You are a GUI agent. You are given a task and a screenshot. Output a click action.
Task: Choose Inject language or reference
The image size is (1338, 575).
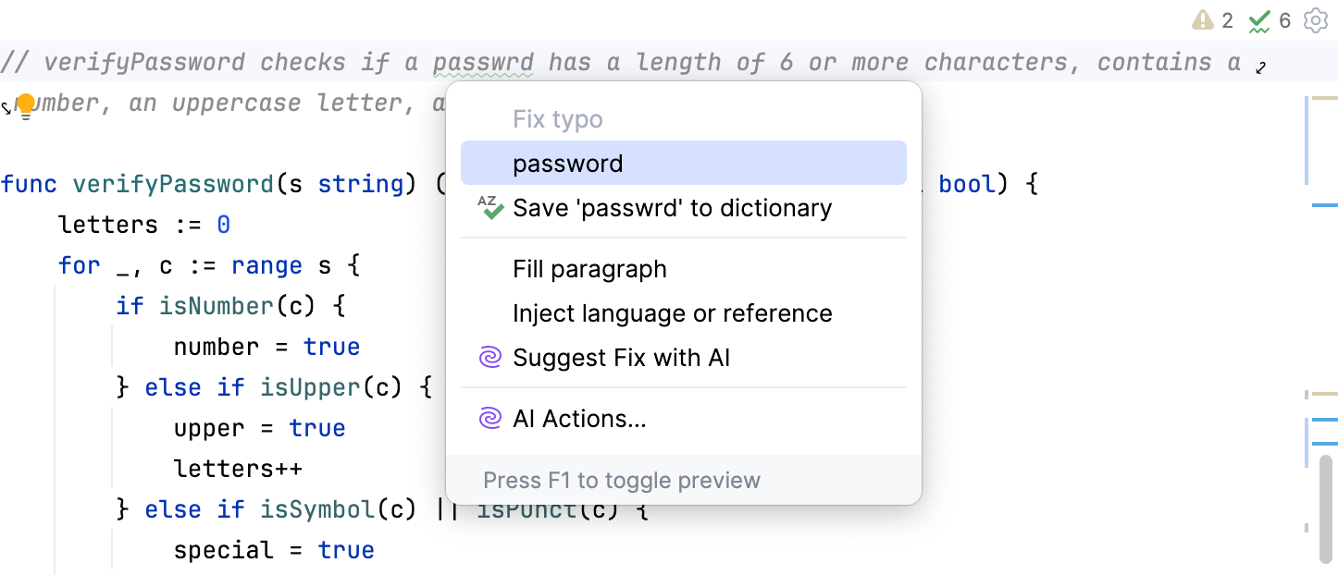tap(673, 313)
